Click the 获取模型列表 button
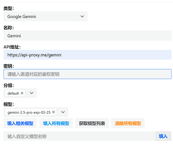The width and height of the screenshot is (173, 144). tap(92, 123)
